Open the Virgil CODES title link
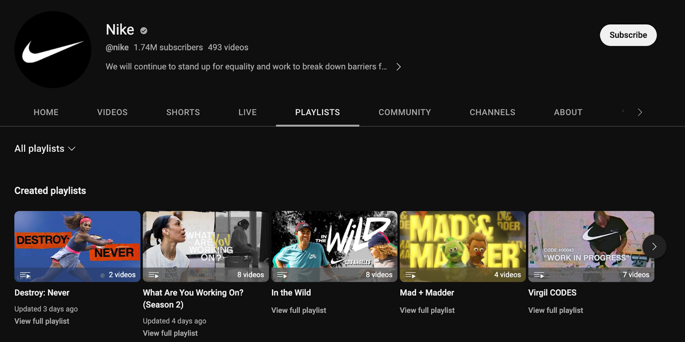Screen dimensions: 685x342 click(552, 293)
